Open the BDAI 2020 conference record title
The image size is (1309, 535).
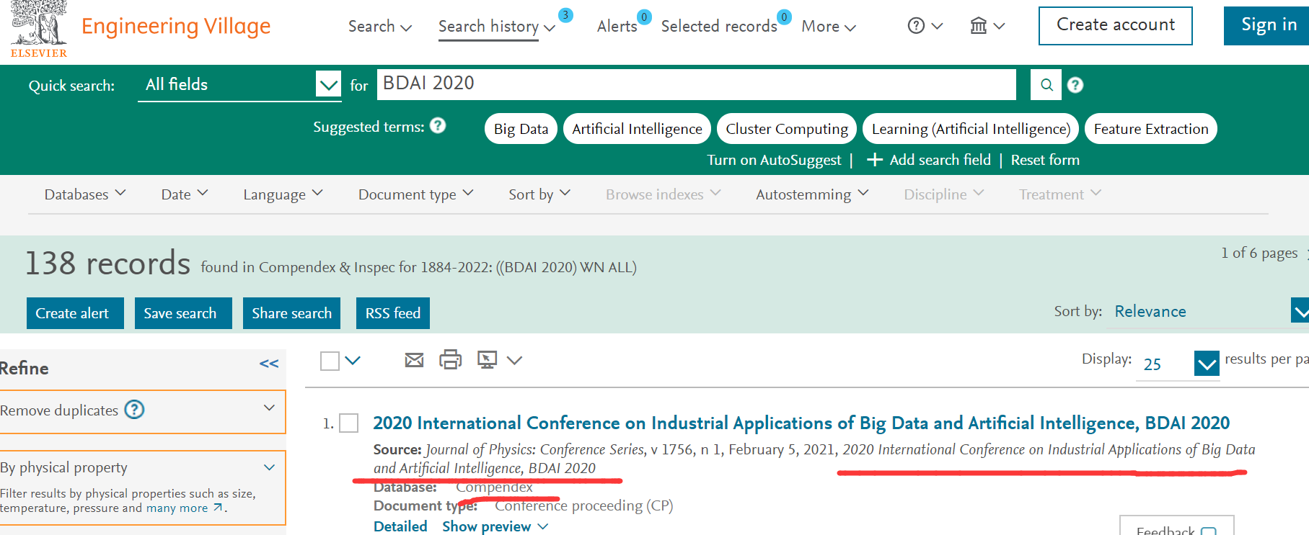801,423
